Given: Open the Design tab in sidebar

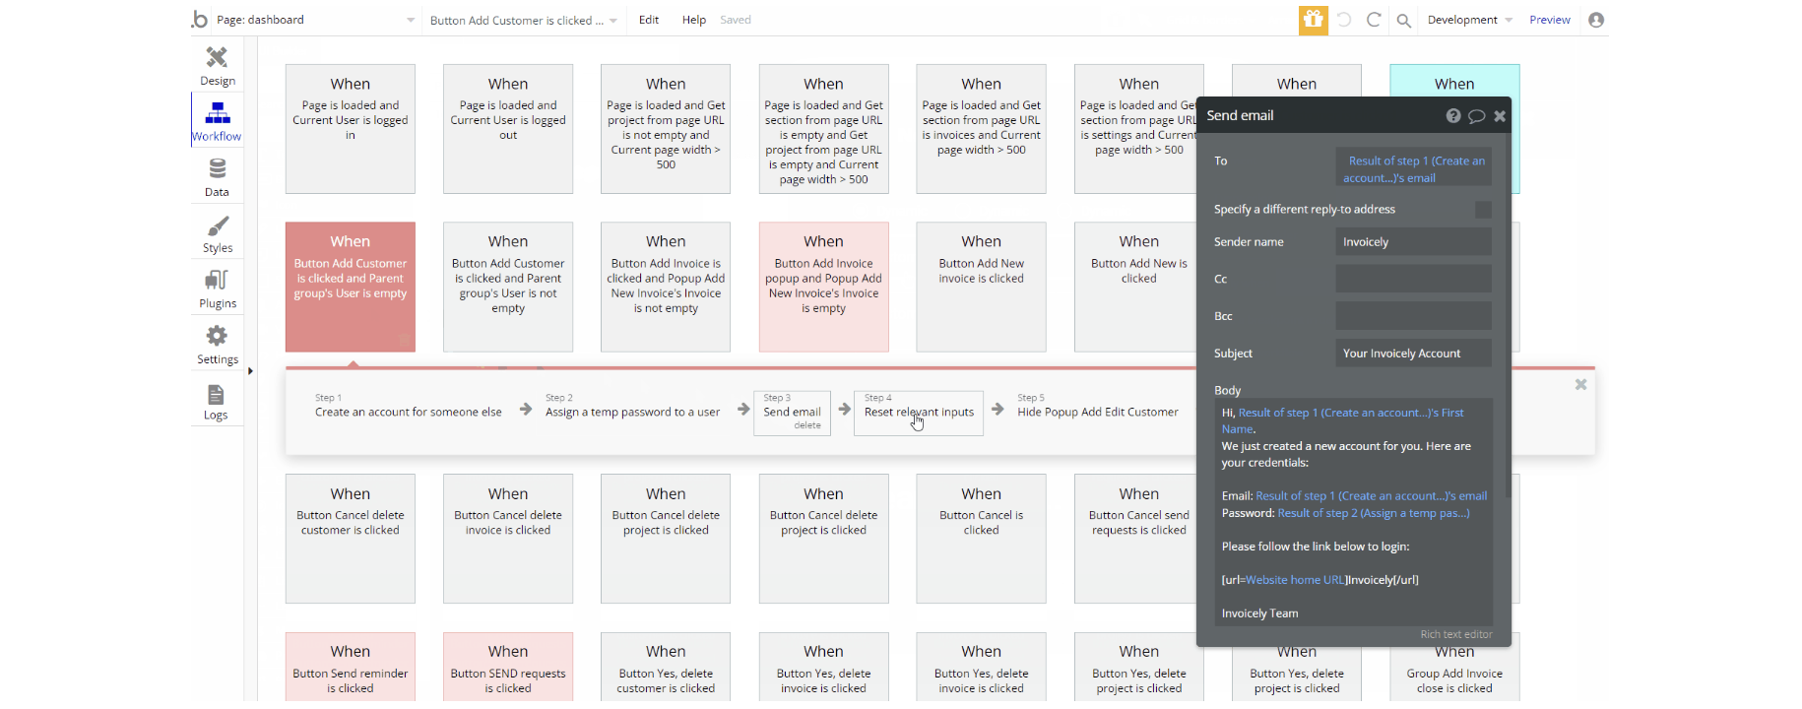Looking at the screenshot, I should tap(217, 65).
